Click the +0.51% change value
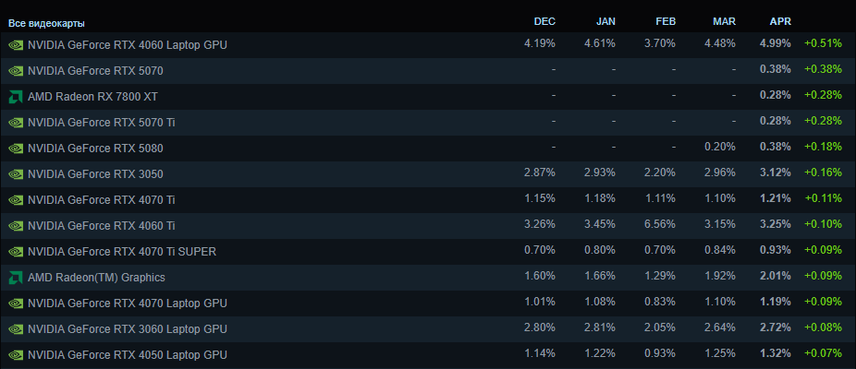The image size is (856, 369). pyautogui.click(x=822, y=43)
